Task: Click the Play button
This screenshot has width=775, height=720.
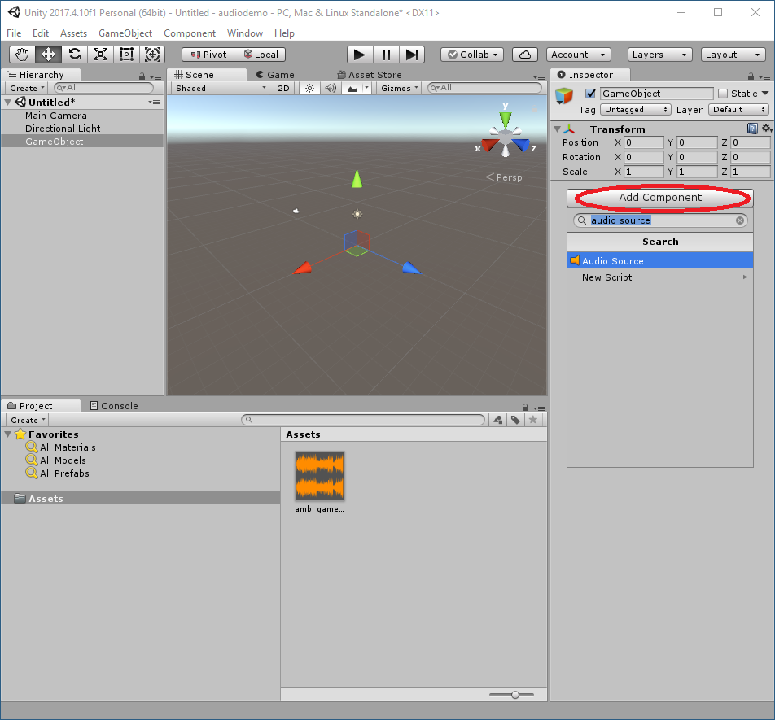Action: point(360,55)
